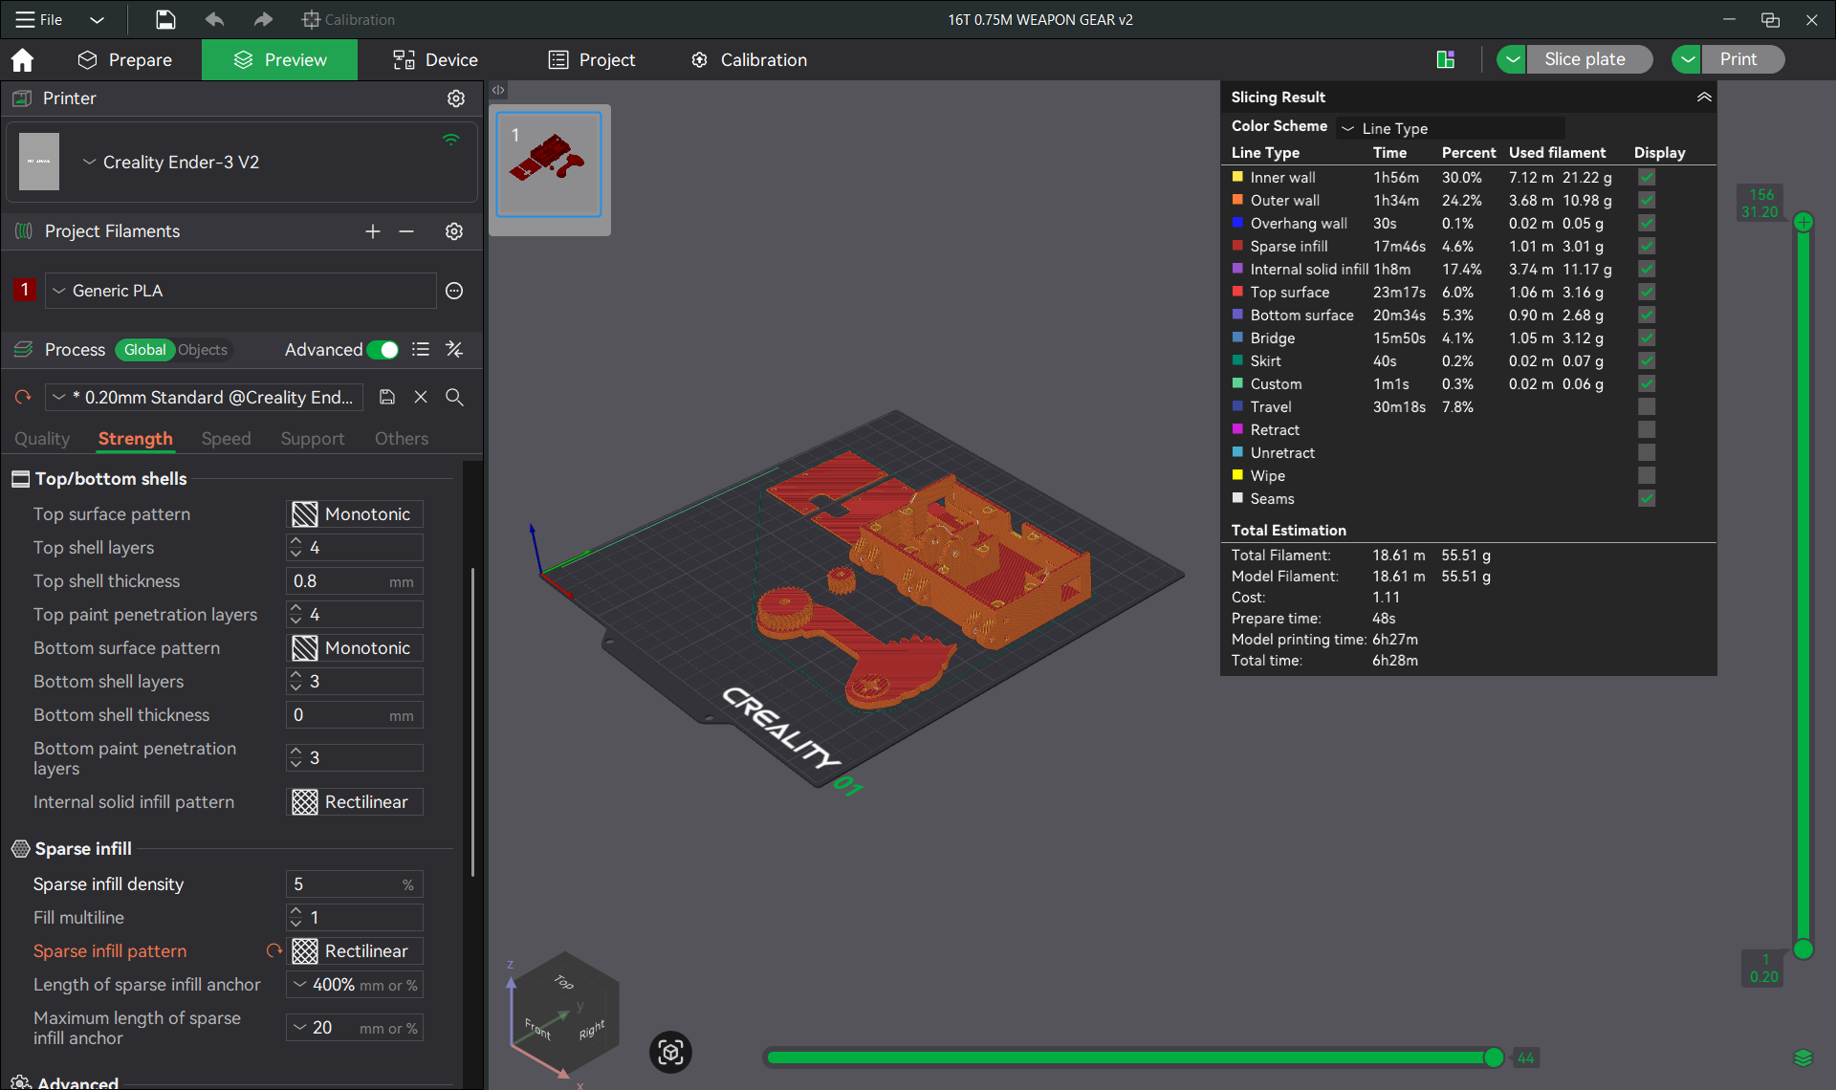Image resolution: width=1836 pixels, height=1090 pixels.
Task: Click the Print button
Action: point(1738,59)
